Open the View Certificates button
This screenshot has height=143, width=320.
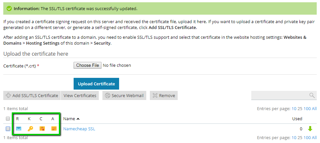tap(80, 95)
